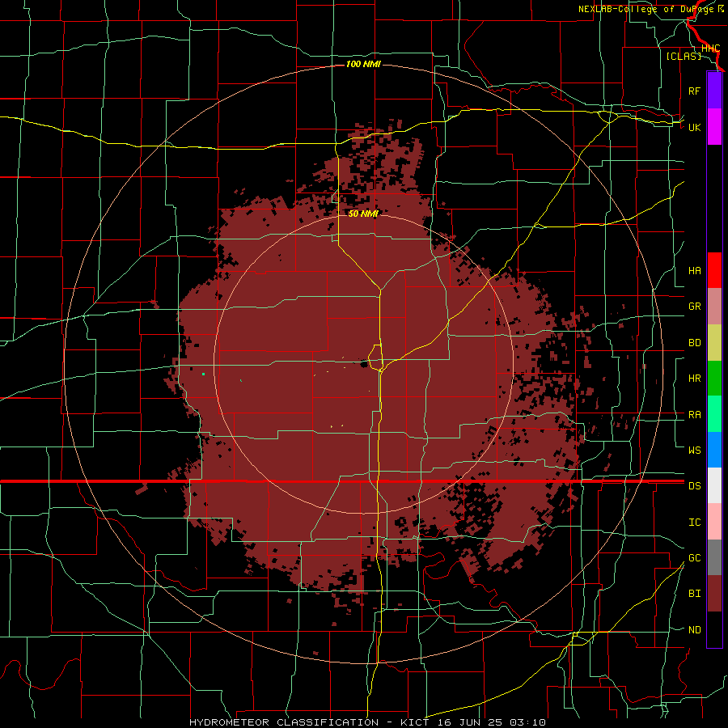Click the RF legend label

pos(695,91)
